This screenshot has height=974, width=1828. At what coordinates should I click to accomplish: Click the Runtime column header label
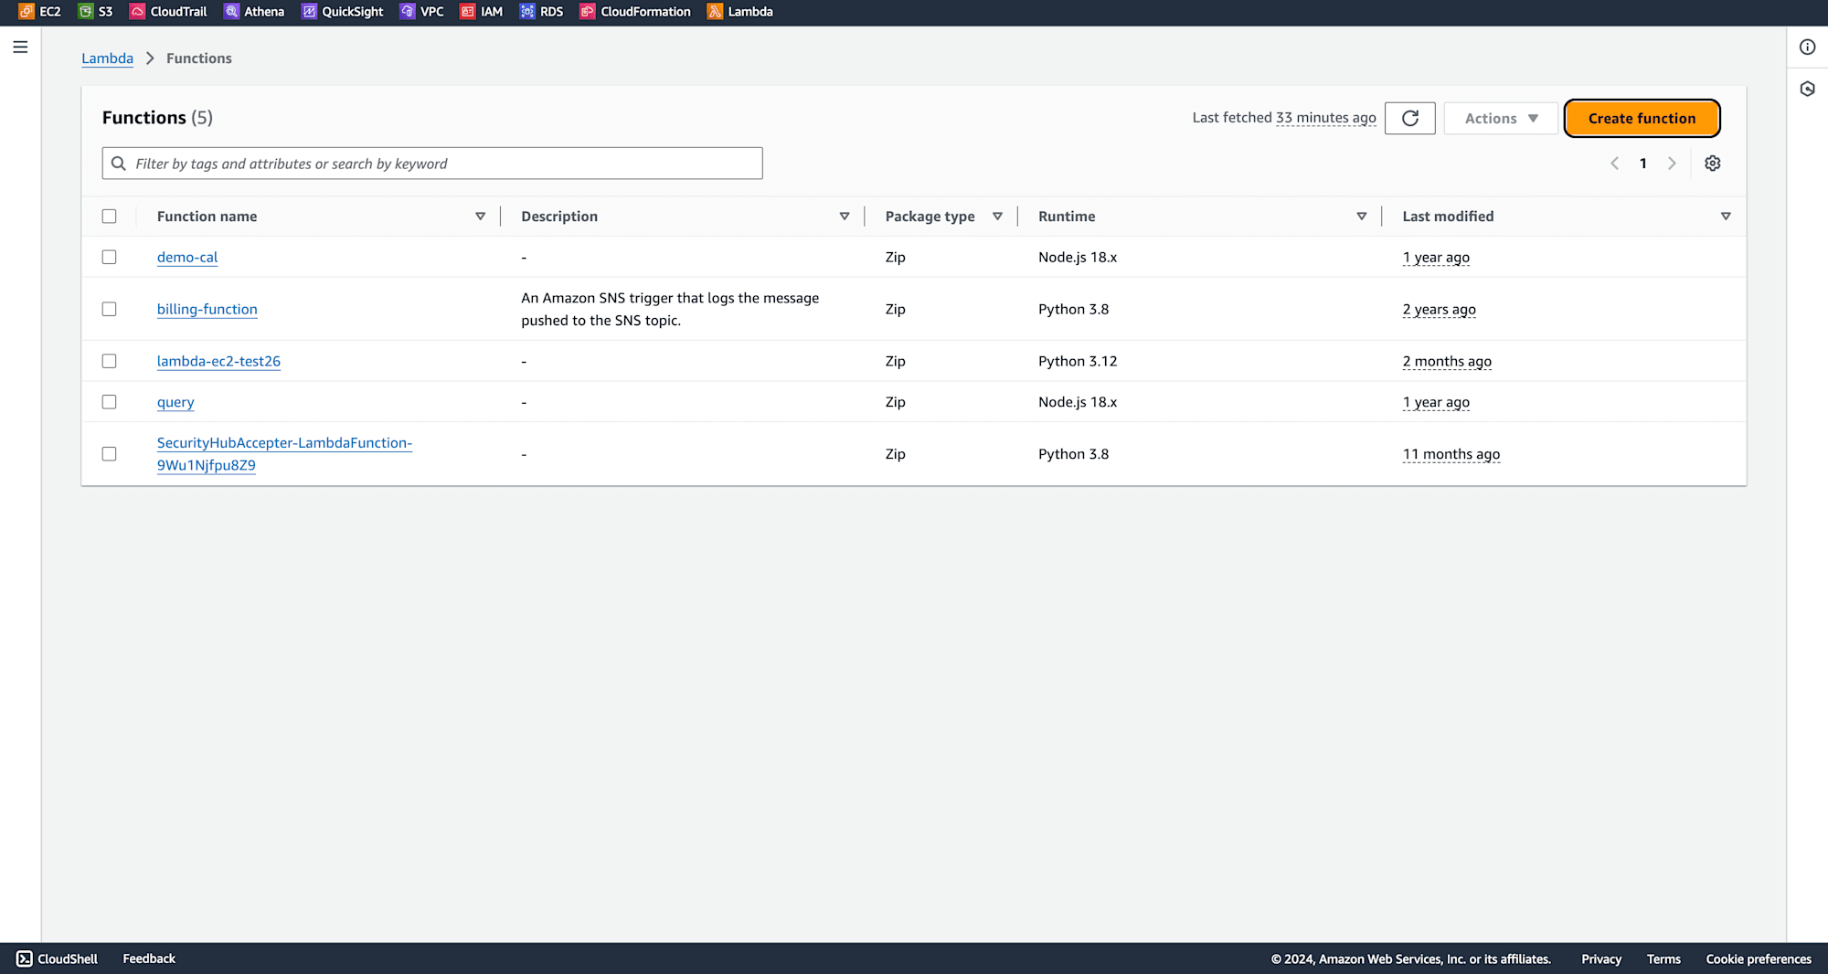click(x=1067, y=217)
